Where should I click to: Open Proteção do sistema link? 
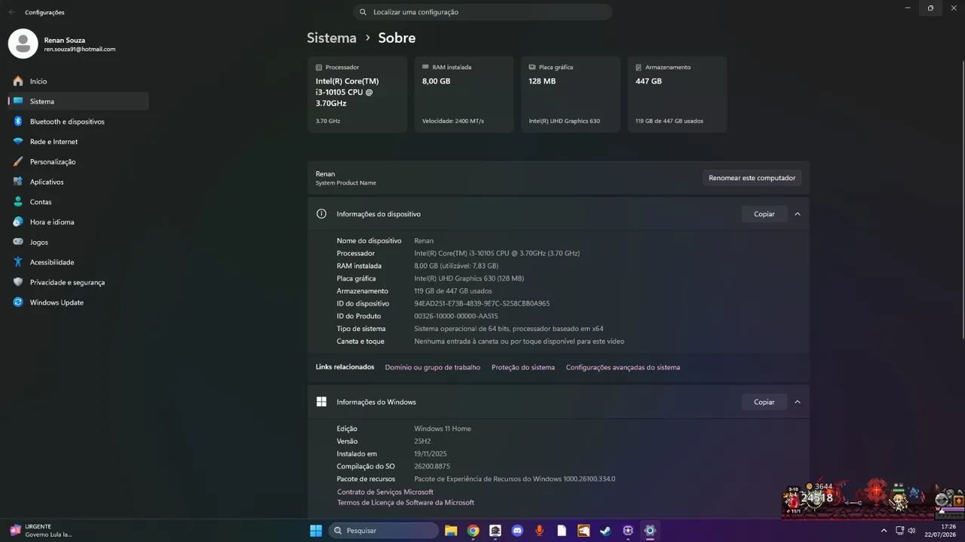pyautogui.click(x=523, y=367)
